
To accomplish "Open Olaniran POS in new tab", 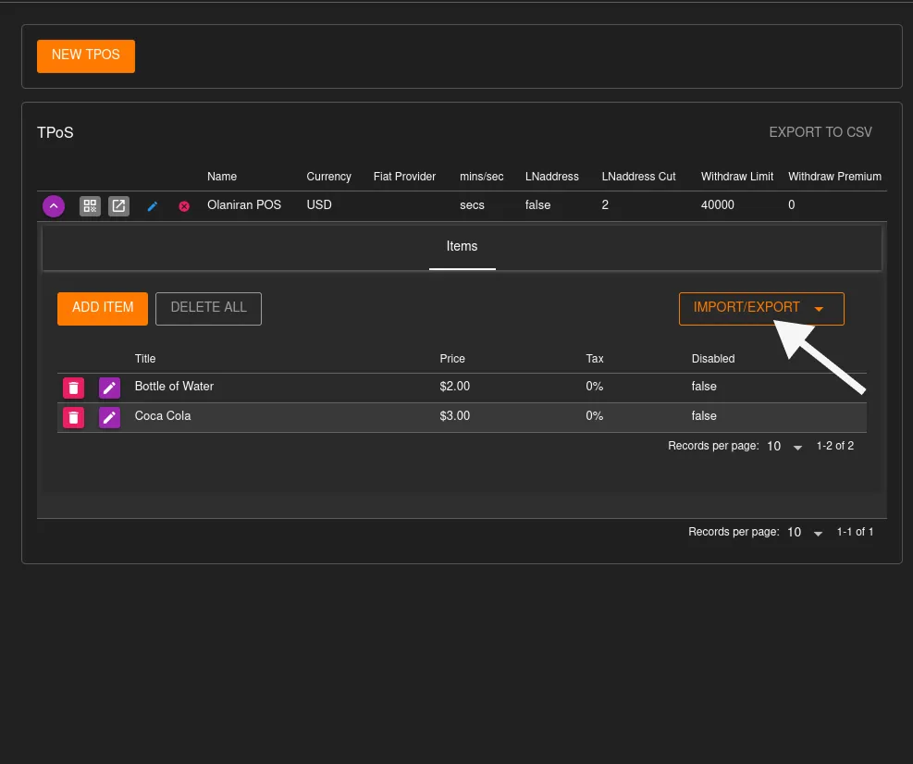I will tap(118, 206).
